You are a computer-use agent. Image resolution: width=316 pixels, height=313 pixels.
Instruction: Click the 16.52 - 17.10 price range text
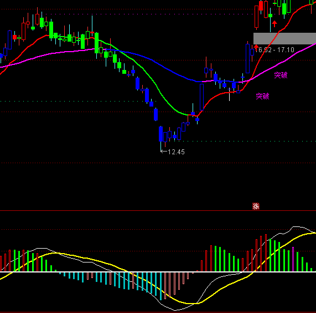tap(274, 50)
